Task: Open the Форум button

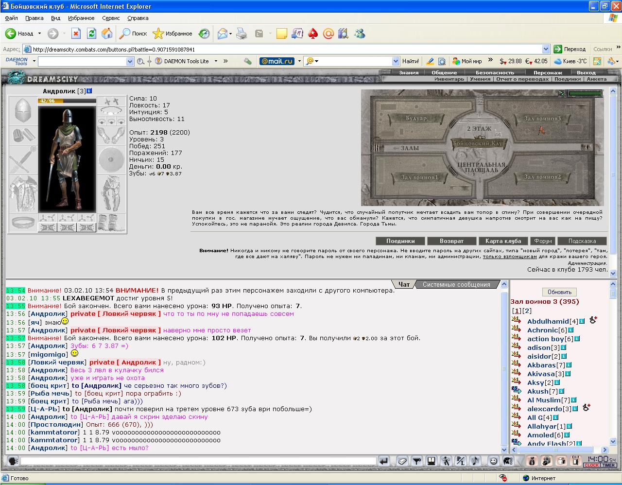Action: click(x=542, y=241)
